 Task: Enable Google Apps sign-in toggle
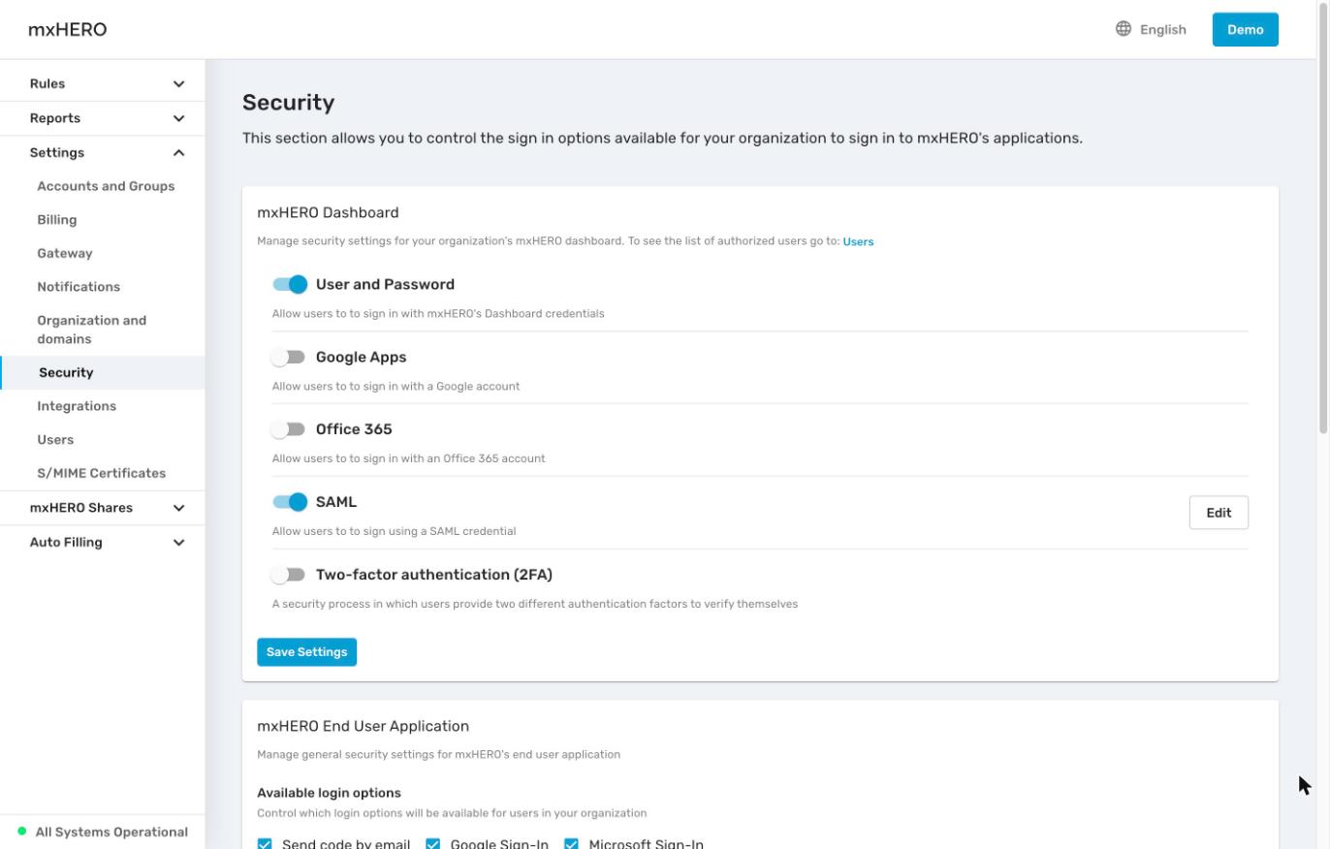(x=289, y=357)
